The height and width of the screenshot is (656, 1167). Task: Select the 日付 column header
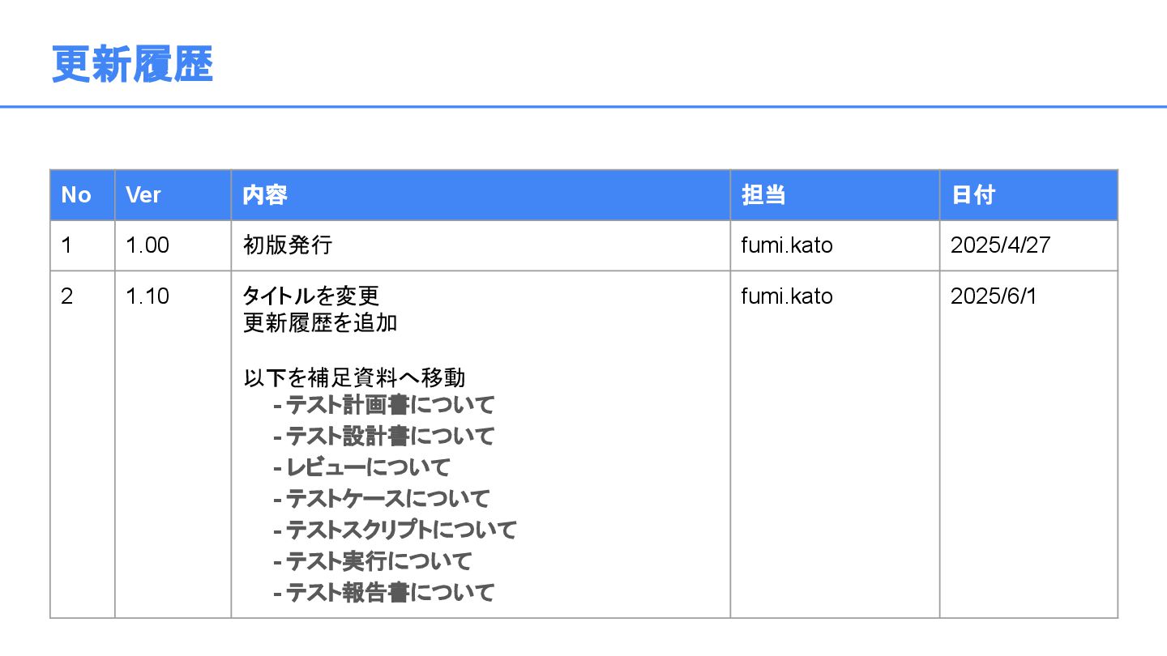973,195
